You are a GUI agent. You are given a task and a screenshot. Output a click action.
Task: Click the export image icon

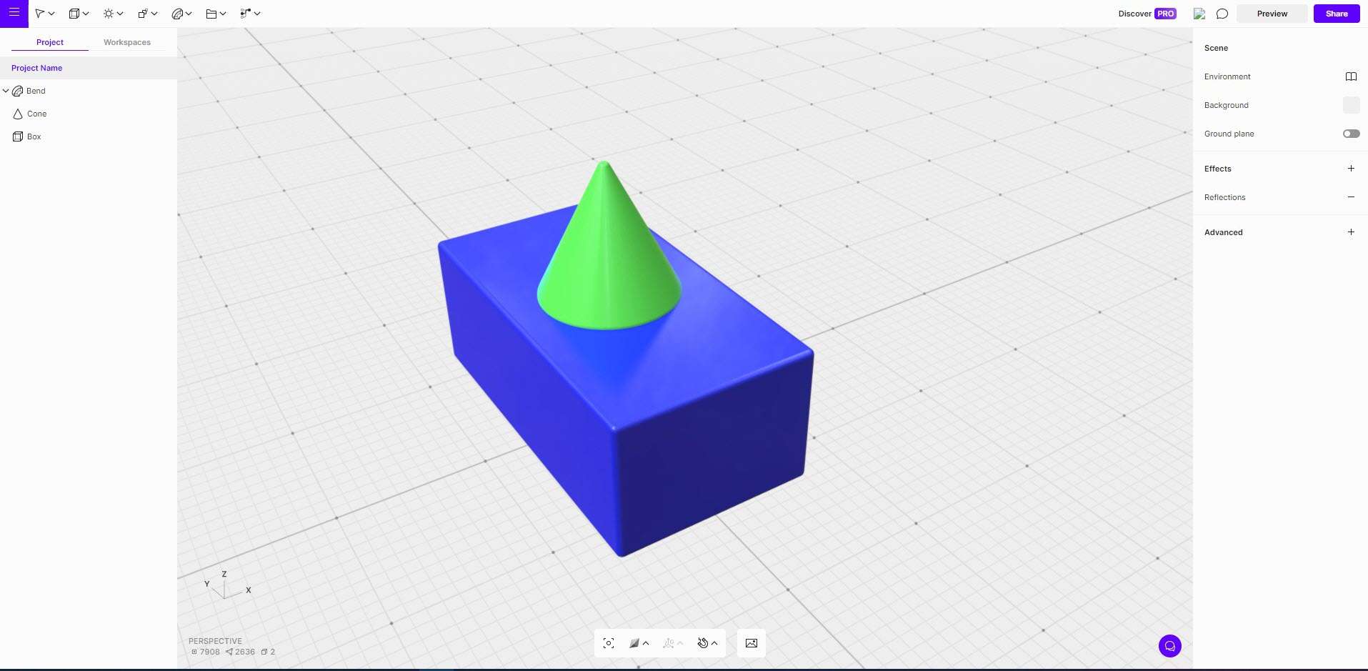pos(751,643)
